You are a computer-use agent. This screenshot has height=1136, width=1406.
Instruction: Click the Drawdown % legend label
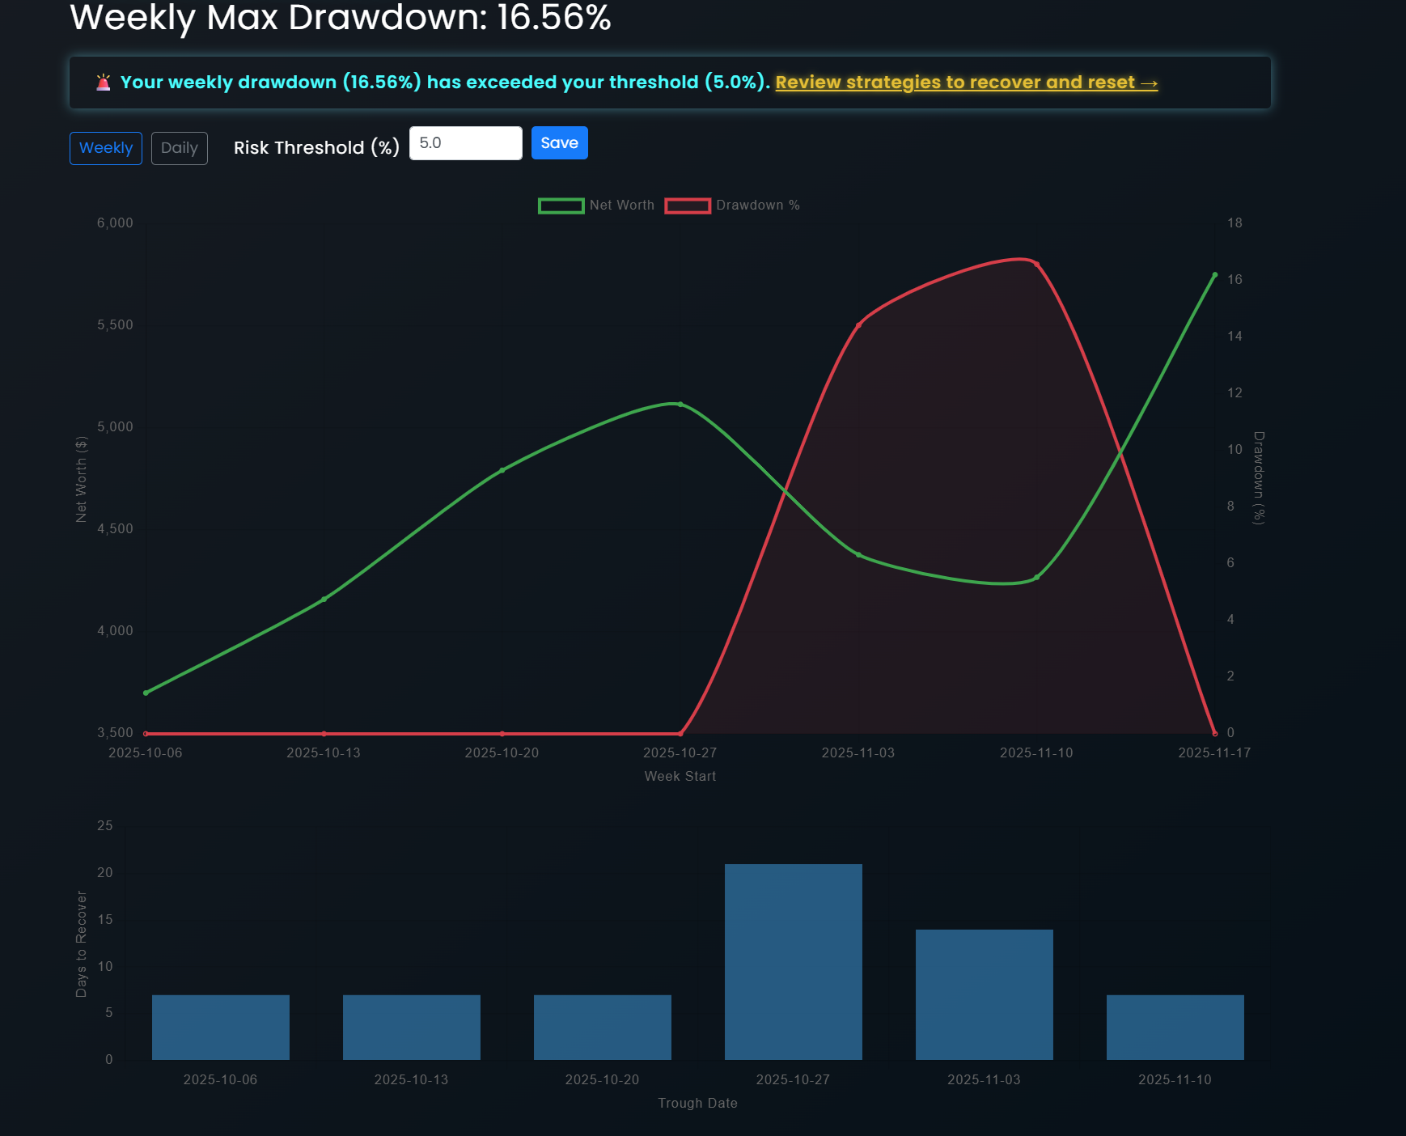click(x=757, y=206)
